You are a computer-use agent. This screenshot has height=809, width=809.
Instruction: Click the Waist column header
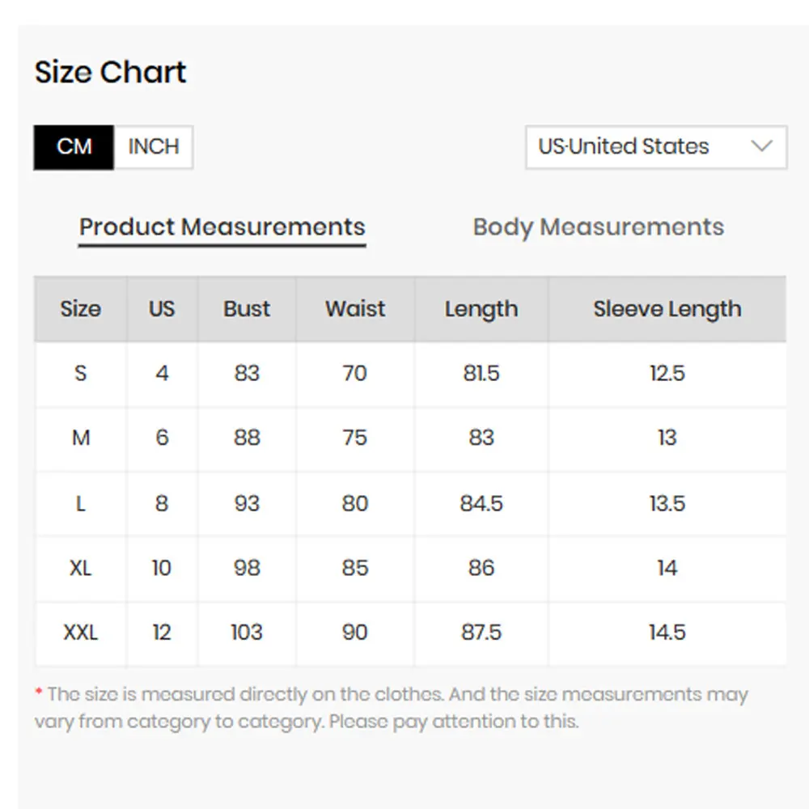click(355, 309)
